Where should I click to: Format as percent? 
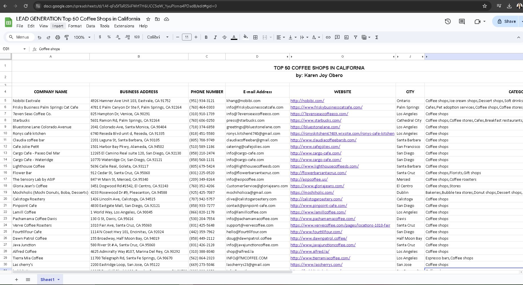[109, 37]
